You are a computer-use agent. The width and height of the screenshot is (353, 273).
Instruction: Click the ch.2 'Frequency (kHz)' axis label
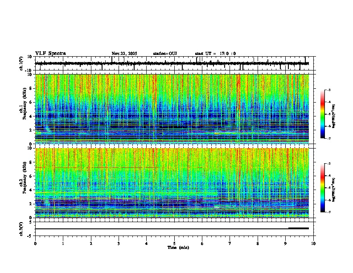click(25, 178)
